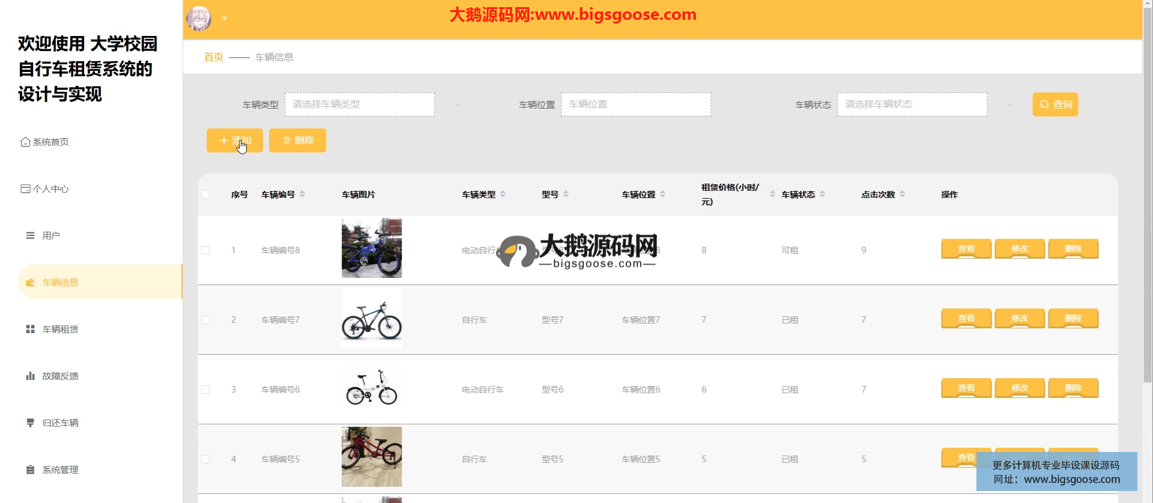Viewport: 1153px width, 503px height.
Task: Tick the checkbox for row 3
Action: pos(205,390)
